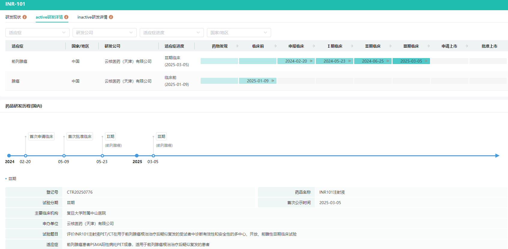Click the 研发公司 column header
This screenshot has height=249, width=508.
112,46
